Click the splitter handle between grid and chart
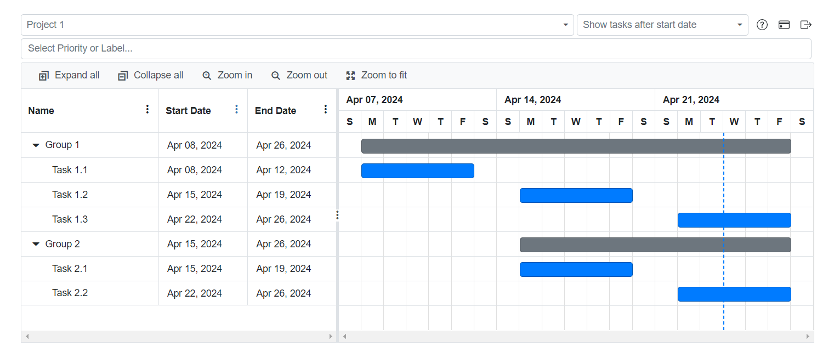 pos(337,215)
